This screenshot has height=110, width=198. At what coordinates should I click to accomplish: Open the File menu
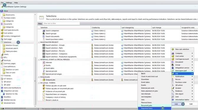point(2,3)
